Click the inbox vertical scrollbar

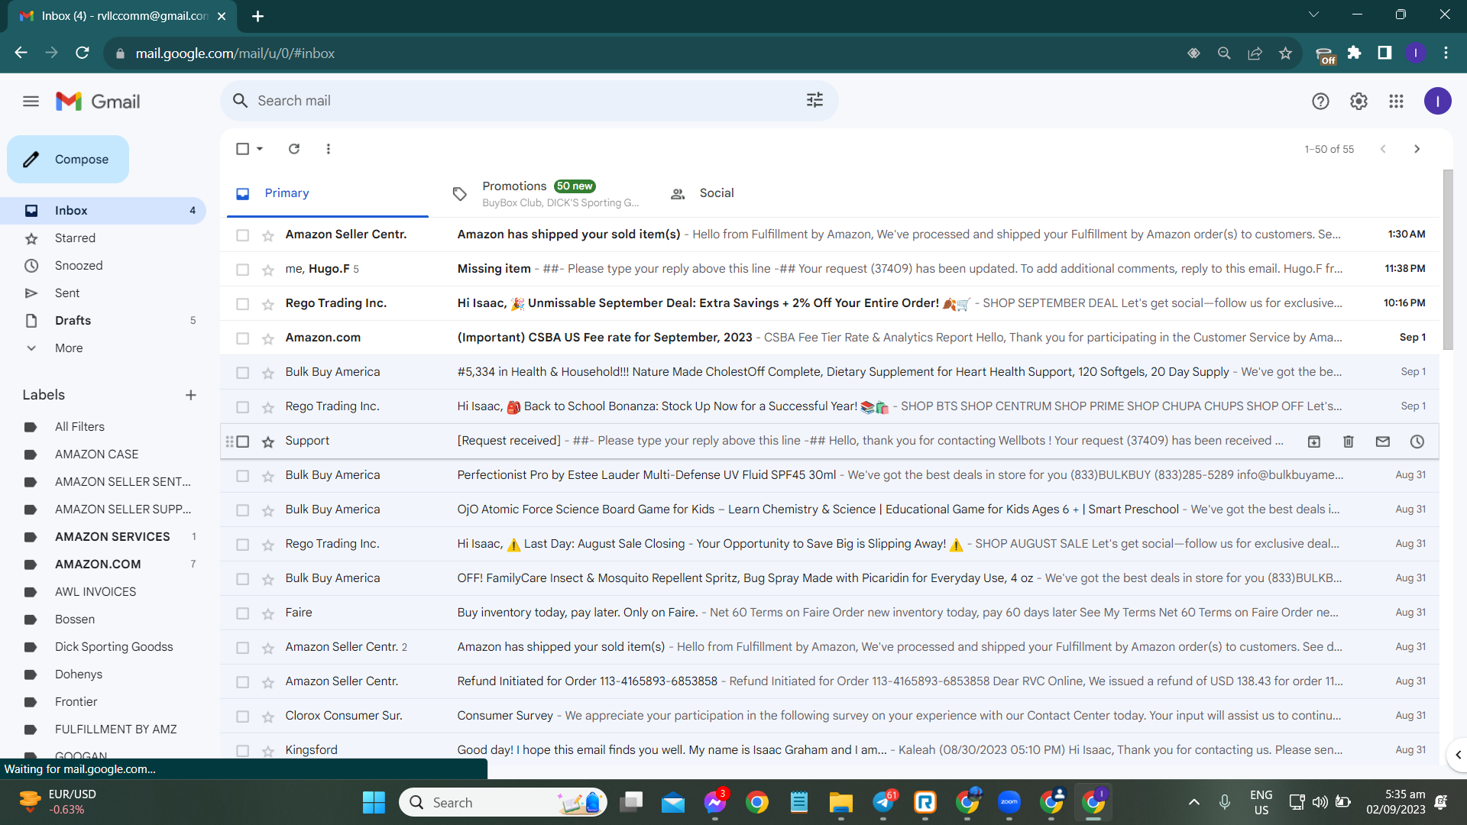click(1447, 260)
